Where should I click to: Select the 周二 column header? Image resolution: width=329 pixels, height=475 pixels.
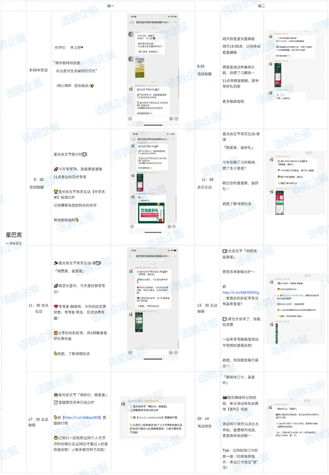262,6
